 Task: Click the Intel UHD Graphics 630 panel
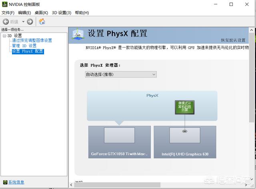point(185,142)
